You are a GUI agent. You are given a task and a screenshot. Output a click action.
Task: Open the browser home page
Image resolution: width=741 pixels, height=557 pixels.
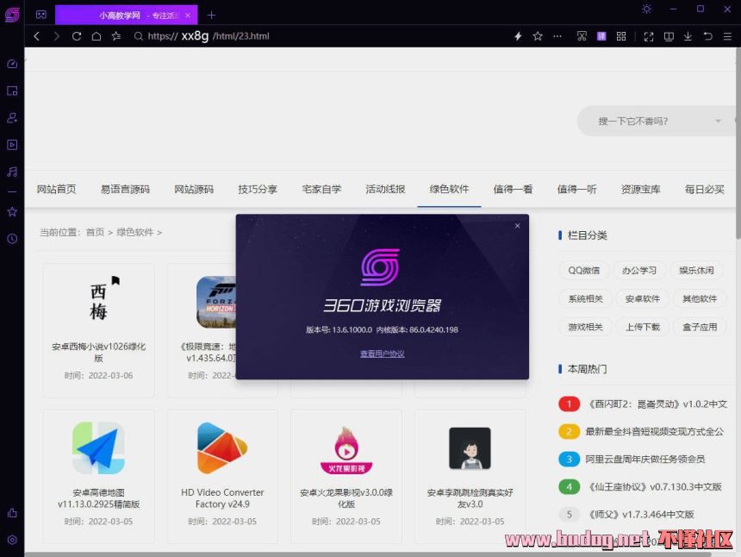(97, 36)
